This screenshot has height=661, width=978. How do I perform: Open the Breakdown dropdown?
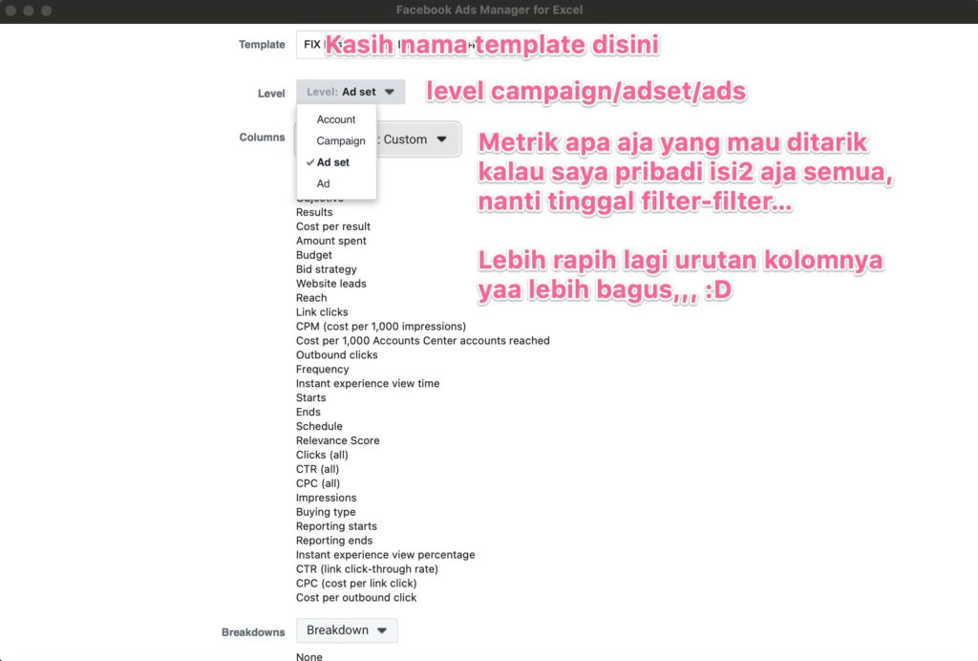click(x=347, y=630)
